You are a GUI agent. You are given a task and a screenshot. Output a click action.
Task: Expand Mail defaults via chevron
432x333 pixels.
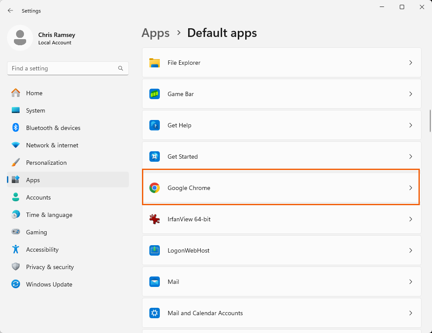pos(411,282)
